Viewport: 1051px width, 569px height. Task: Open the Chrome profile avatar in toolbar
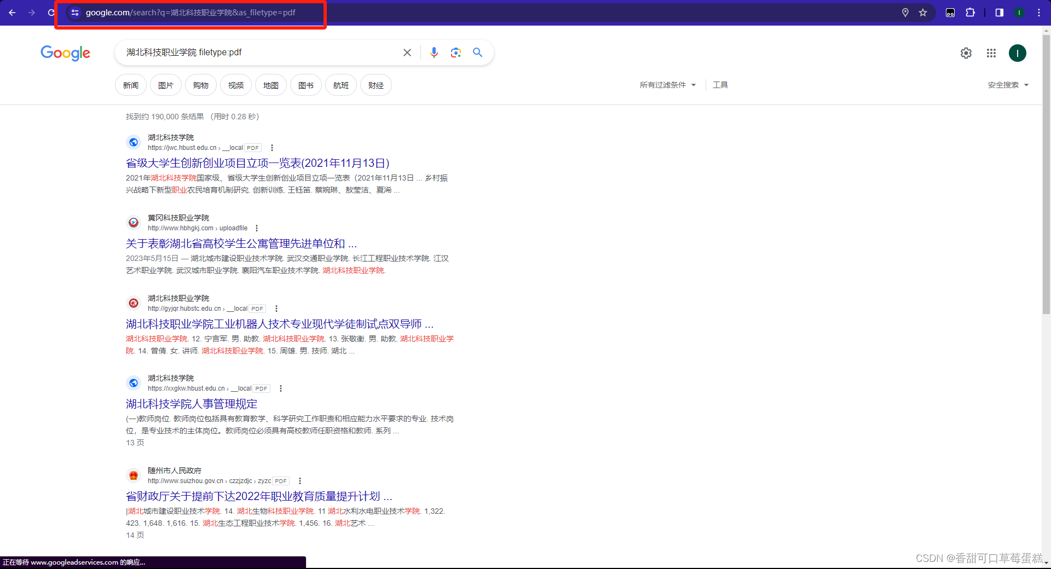coord(1019,13)
